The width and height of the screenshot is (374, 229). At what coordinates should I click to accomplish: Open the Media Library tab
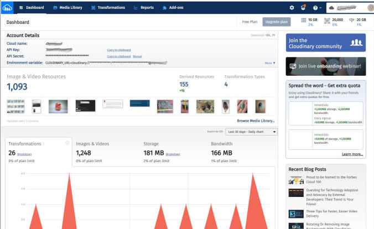(x=67, y=8)
